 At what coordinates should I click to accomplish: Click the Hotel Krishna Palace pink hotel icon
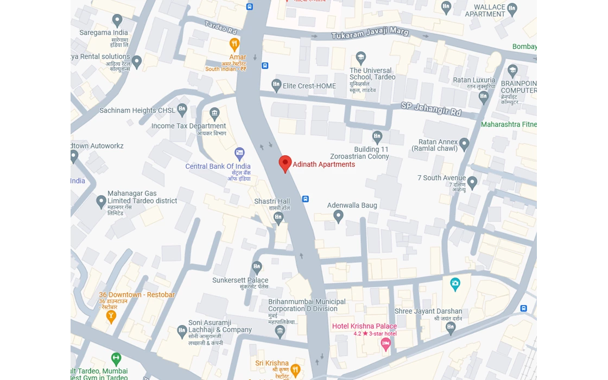[385, 344]
